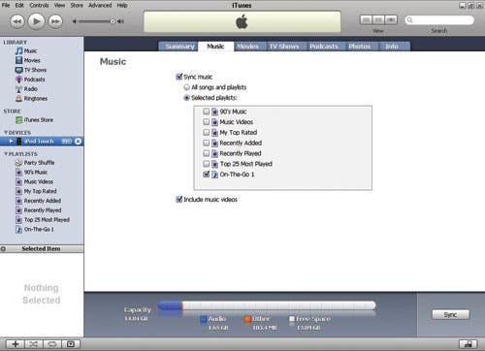Select 90's Music playlist in sidebar

(x=32, y=173)
